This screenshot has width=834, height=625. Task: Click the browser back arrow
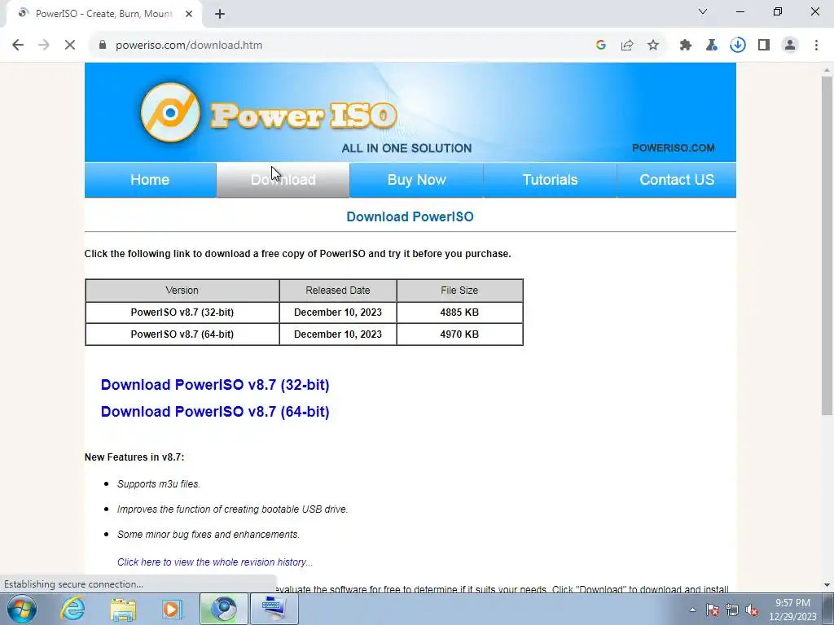point(18,46)
